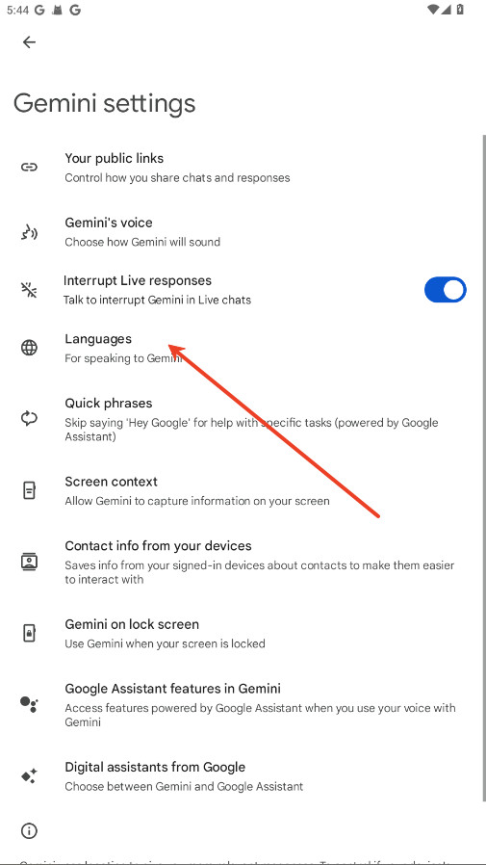Click the info circle icon
This screenshot has height=865, width=486.
pos(29,830)
